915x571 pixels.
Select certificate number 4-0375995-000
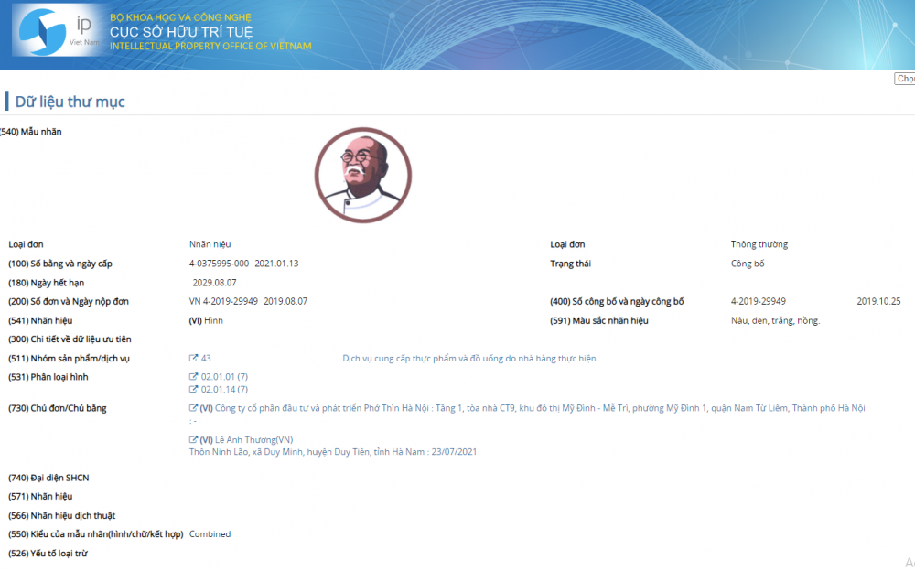point(219,264)
